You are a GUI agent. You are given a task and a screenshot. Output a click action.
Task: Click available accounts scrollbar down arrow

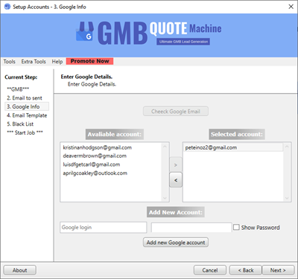click(165, 198)
